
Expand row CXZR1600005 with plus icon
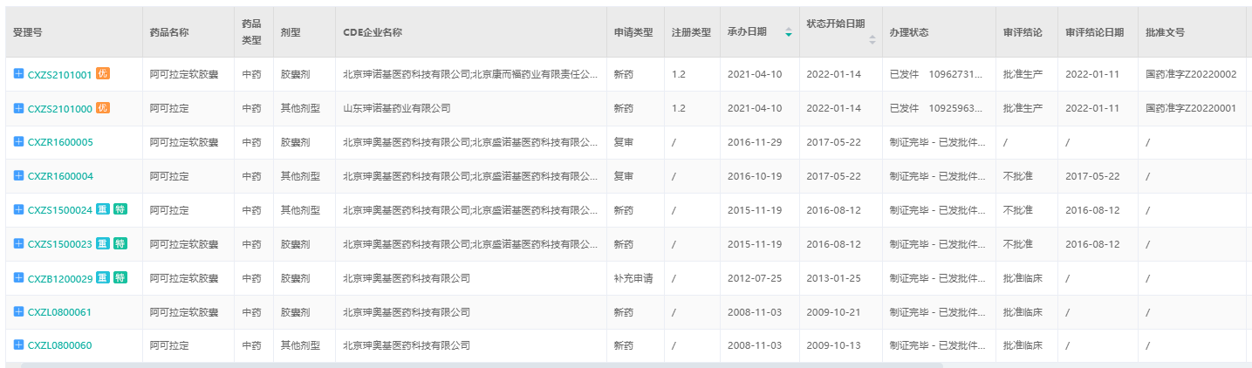[x=18, y=142]
